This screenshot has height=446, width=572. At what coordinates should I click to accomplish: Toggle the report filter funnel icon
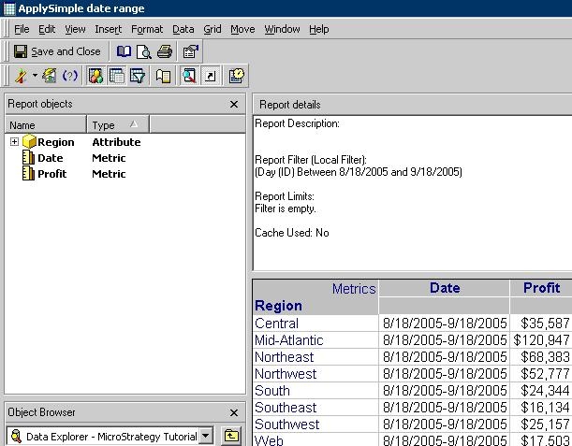click(139, 76)
